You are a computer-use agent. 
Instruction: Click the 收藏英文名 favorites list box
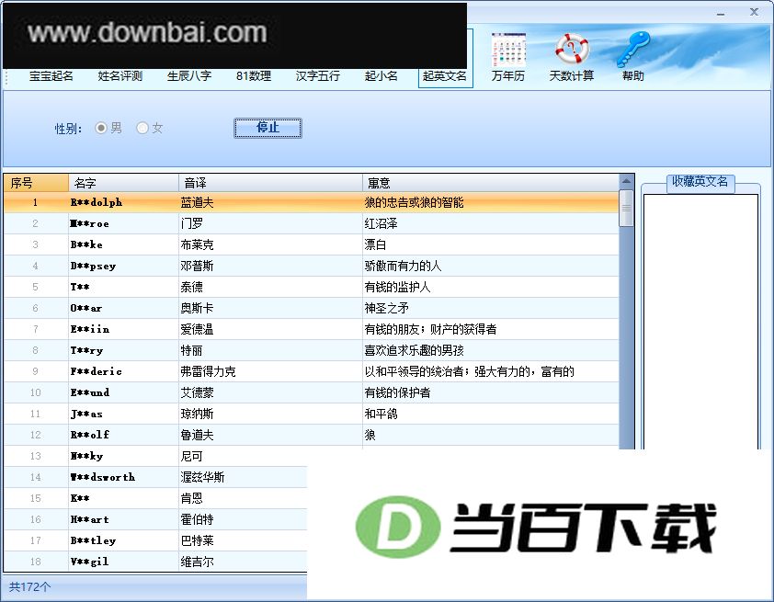coord(700,321)
